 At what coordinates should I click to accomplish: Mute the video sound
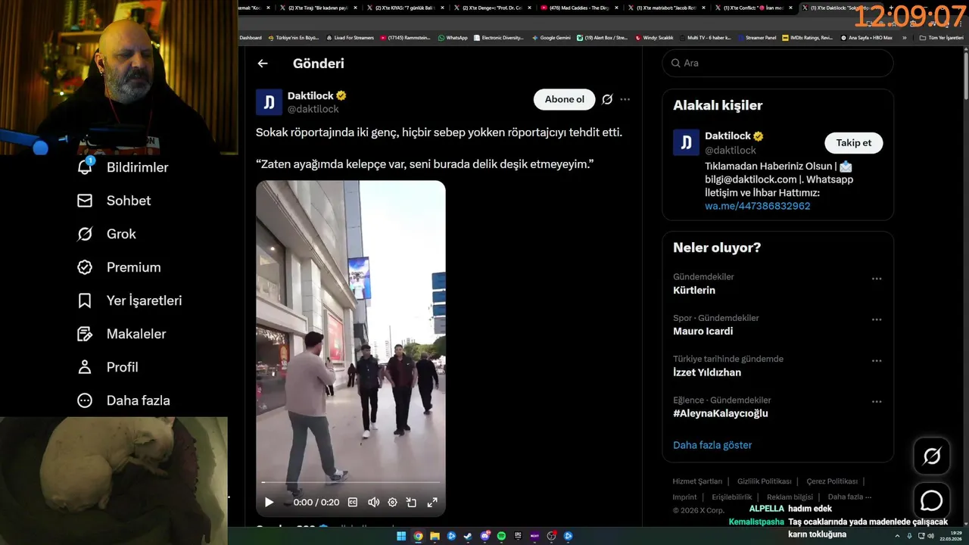373,502
